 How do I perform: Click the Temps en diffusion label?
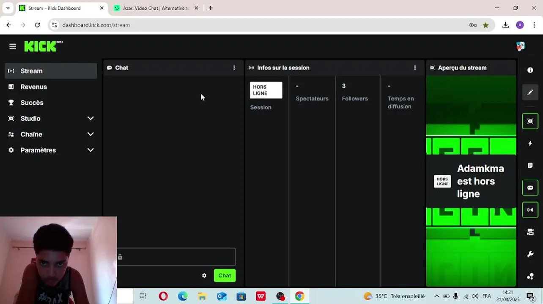click(x=400, y=103)
